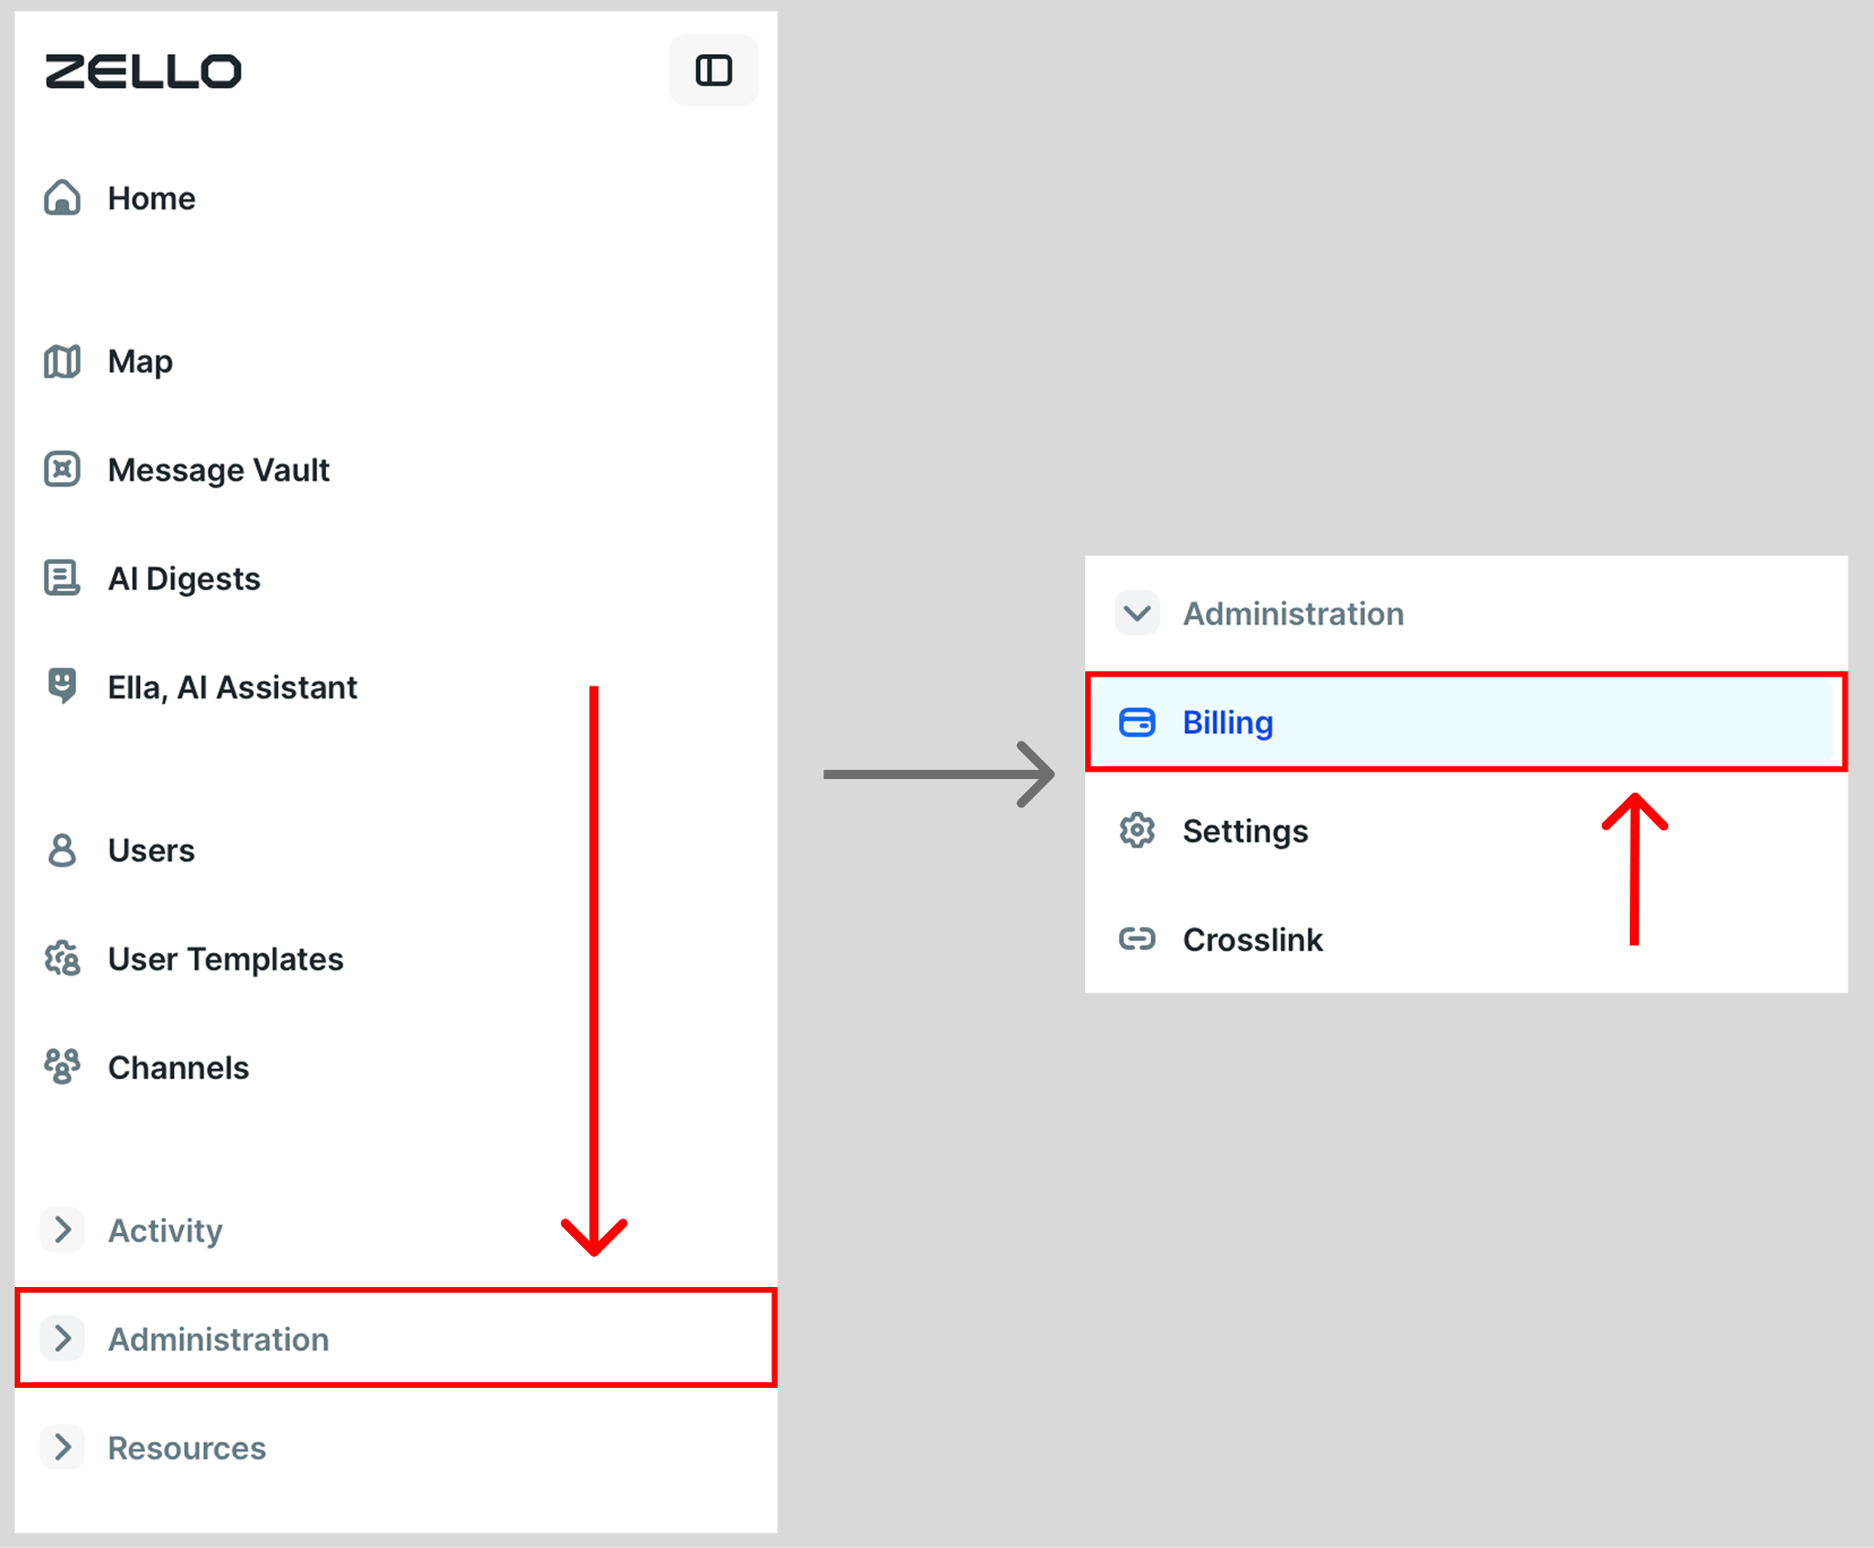Click the Channels group icon
Viewport: 1874px width, 1548px height.
tap(62, 1066)
